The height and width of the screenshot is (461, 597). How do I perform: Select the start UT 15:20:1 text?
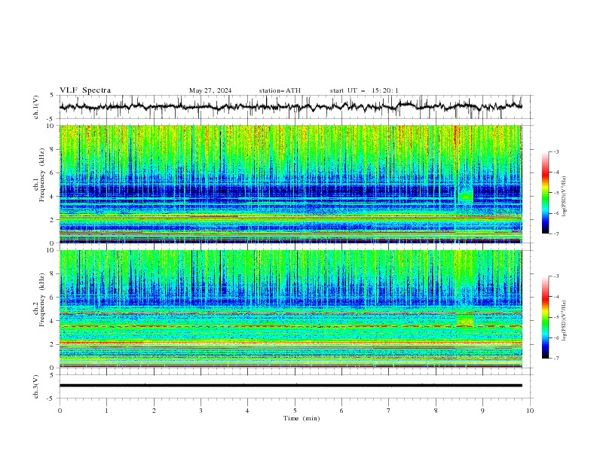coord(364,90)
